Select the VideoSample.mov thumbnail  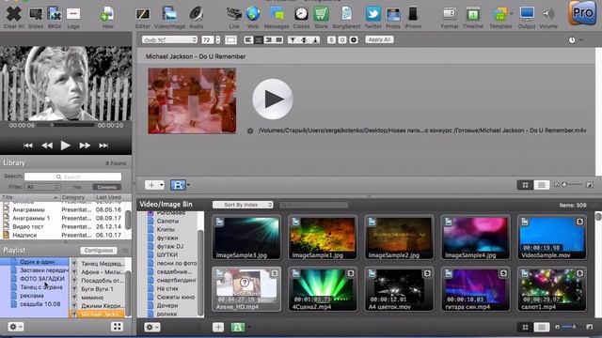pyautogui.click(x=552, y=238)
